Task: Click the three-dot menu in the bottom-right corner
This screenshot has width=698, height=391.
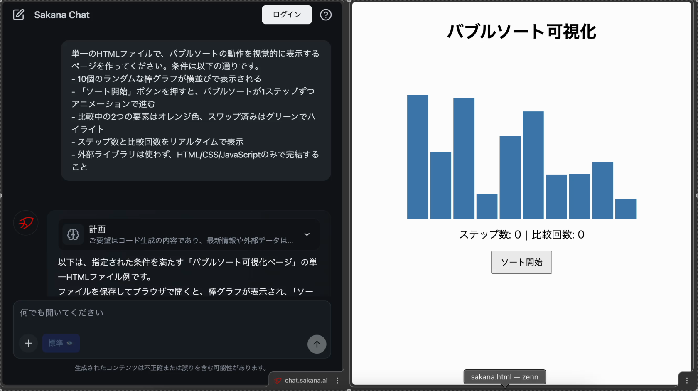Action: [688, 381]
